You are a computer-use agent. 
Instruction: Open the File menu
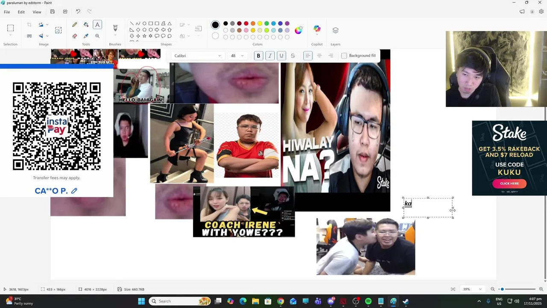click(x=7, y=12)
